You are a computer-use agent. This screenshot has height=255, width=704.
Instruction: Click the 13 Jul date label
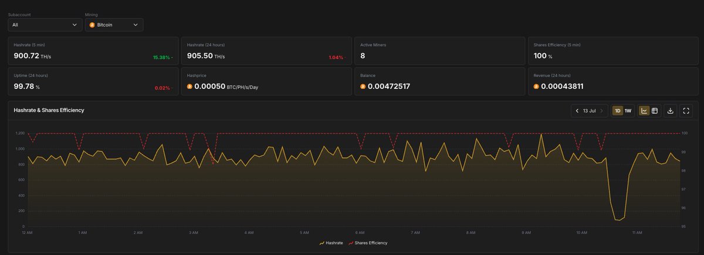tap(590, 111)
